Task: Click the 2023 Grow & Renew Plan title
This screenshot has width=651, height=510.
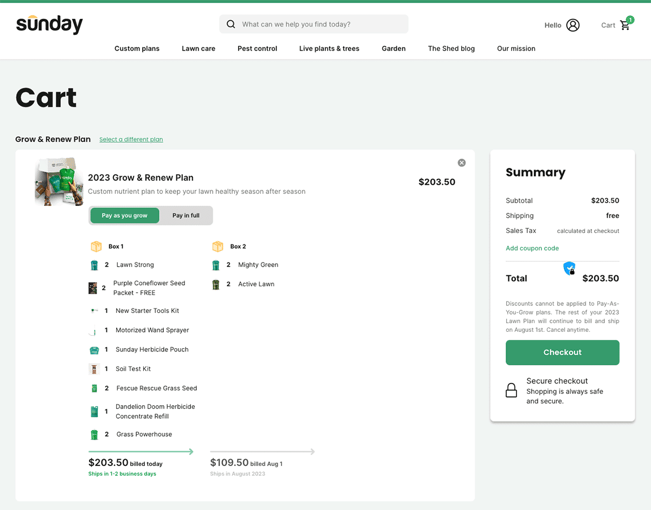Action: pyautogui.click(x=141, y=178)
